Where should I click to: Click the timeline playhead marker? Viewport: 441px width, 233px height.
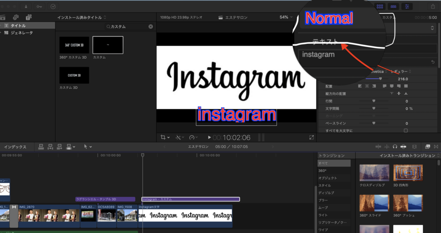[143, 155]
